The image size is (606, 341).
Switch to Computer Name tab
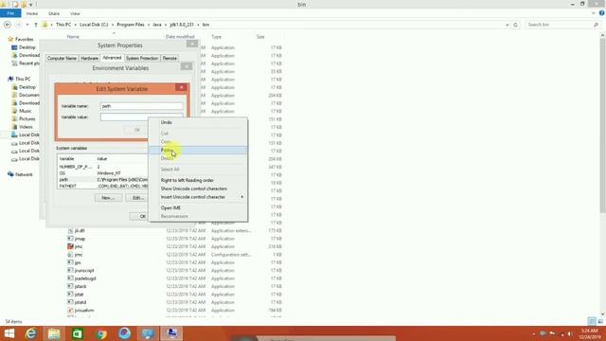[62, 59]
